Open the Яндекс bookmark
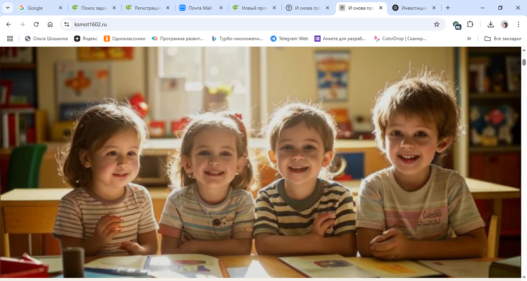Screen dimensions: 527x281 coord(86,39)
